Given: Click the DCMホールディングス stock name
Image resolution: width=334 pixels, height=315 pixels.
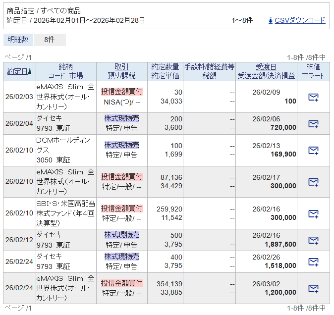Looking at the screenshot, I should pos(63,145).
